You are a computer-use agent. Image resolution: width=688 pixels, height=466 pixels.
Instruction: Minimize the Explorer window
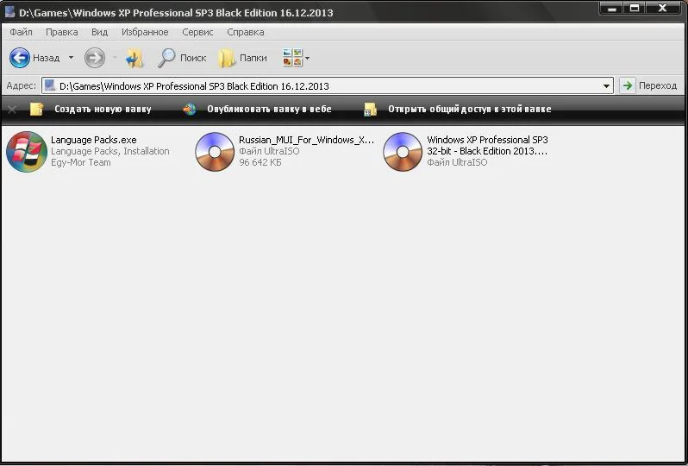click(612, 8)
